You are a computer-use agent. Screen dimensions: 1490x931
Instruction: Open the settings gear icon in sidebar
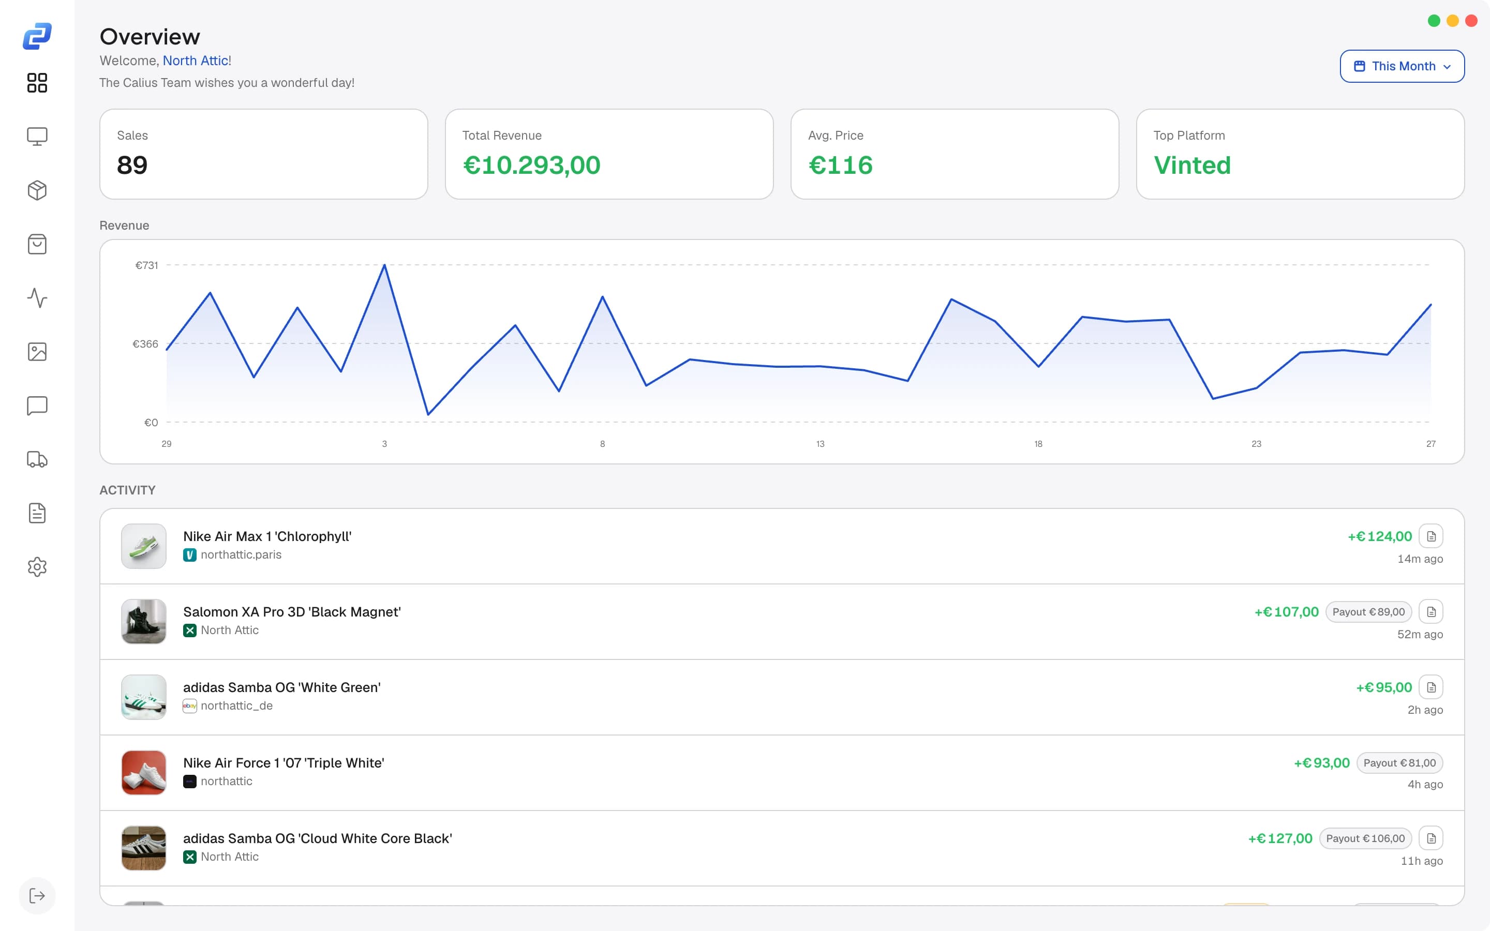37,567
